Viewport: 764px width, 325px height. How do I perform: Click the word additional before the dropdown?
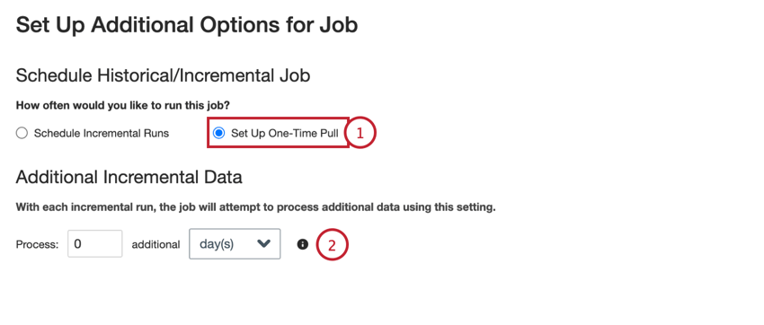point(155,245)
